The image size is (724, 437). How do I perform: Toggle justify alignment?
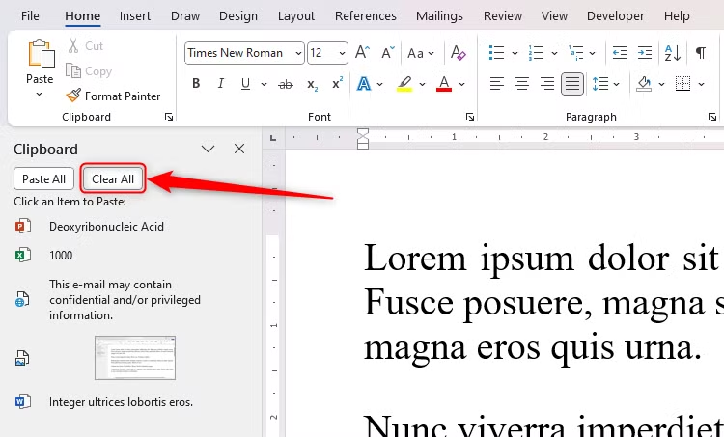[572, 84]
